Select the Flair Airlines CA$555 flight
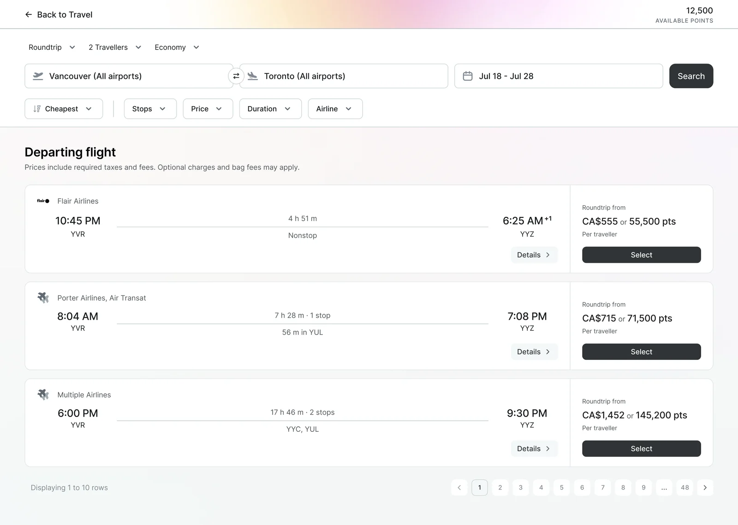This screenshot has width=738, height=525. tap(641, 255)
